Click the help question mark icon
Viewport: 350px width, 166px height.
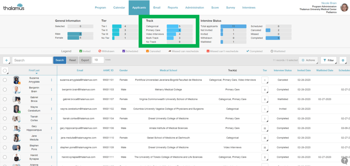click(x=344, y=161)
